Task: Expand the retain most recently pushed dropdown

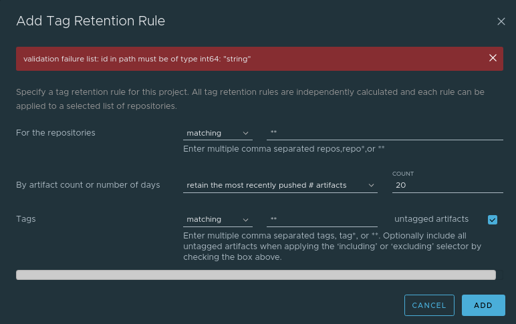Action: click(280, 185)
